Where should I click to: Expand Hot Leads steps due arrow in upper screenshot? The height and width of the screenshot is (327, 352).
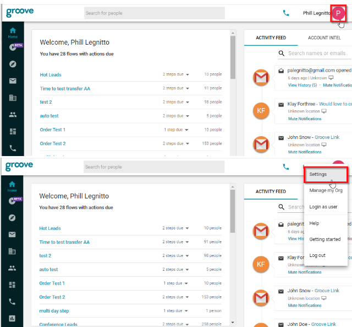[x=188, y=74]
